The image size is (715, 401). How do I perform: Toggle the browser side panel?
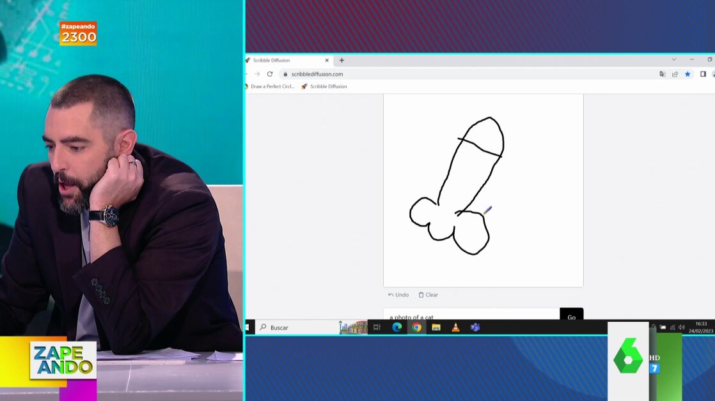703,74
